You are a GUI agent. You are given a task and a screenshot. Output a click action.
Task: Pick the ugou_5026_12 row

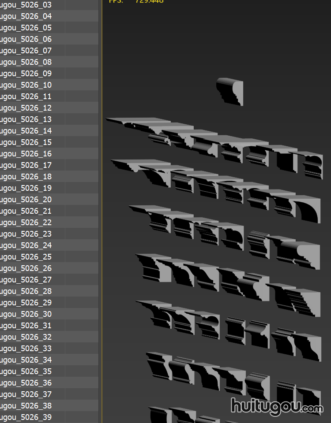pos(49,108)
